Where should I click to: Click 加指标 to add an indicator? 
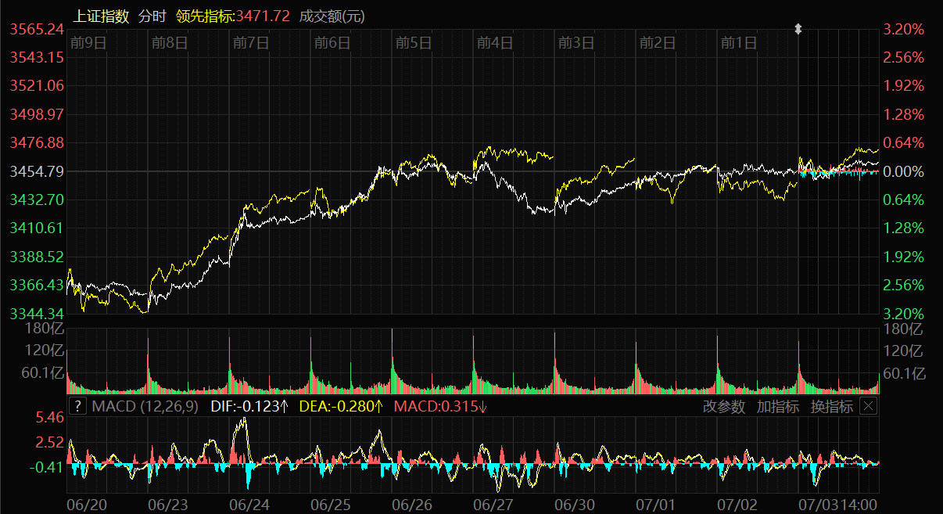tap(777, 406)
